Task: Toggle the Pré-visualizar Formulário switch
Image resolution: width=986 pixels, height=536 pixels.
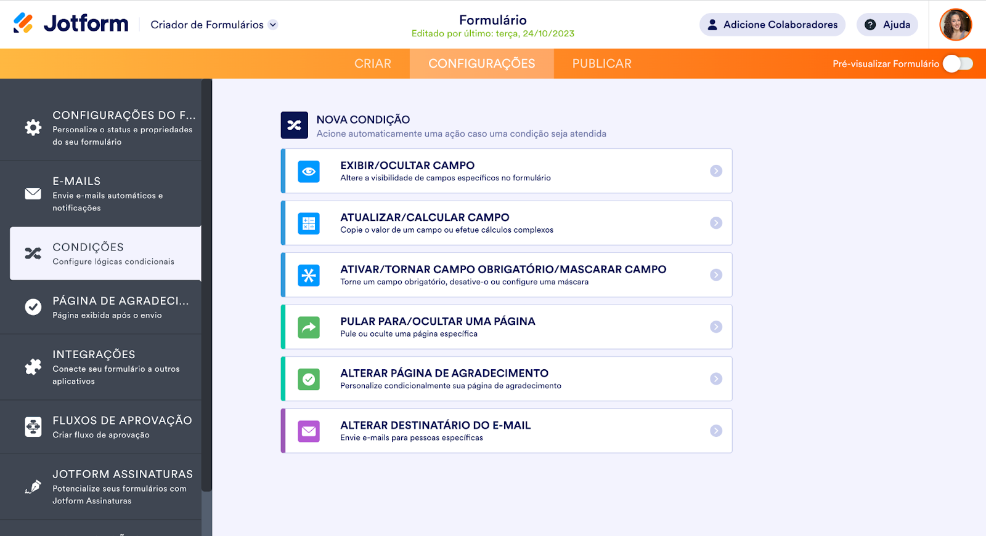Action: click(958, 63)
